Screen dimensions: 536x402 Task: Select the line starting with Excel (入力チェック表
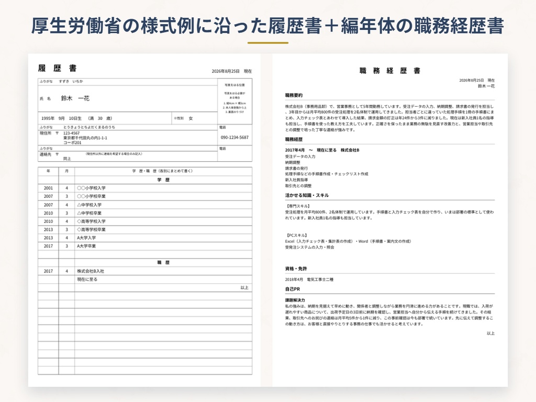(x=349, y=241)
